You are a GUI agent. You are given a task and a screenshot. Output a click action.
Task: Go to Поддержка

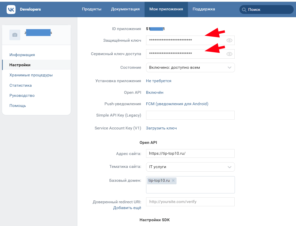[x=204, y=9]
